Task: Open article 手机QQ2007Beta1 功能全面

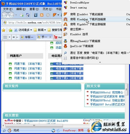Action: tap(107, 100)
